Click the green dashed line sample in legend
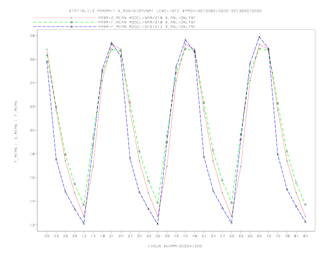 click(65, 22)
